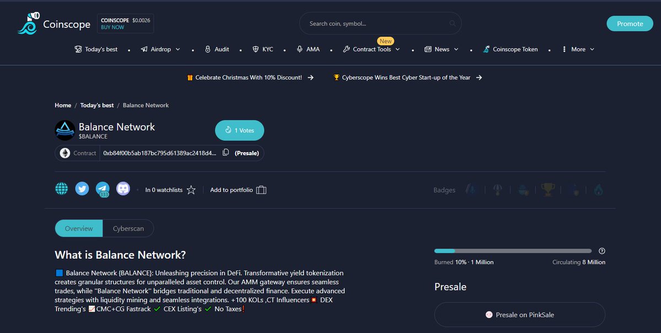Click the first rocket badge icon
The width and height of the screenshot is (661, 333).
[472, 190]
